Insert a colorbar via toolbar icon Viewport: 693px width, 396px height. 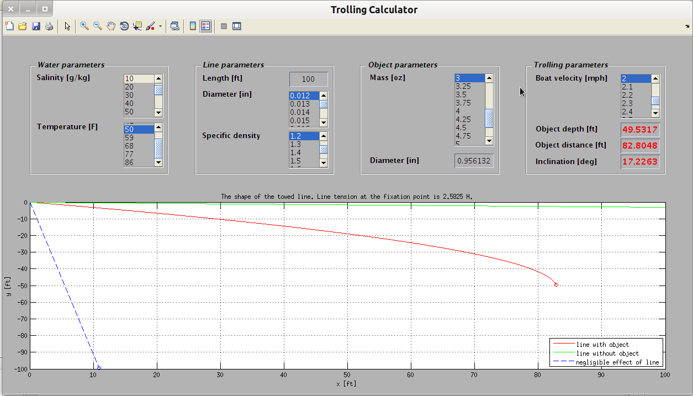click(193, 26)
